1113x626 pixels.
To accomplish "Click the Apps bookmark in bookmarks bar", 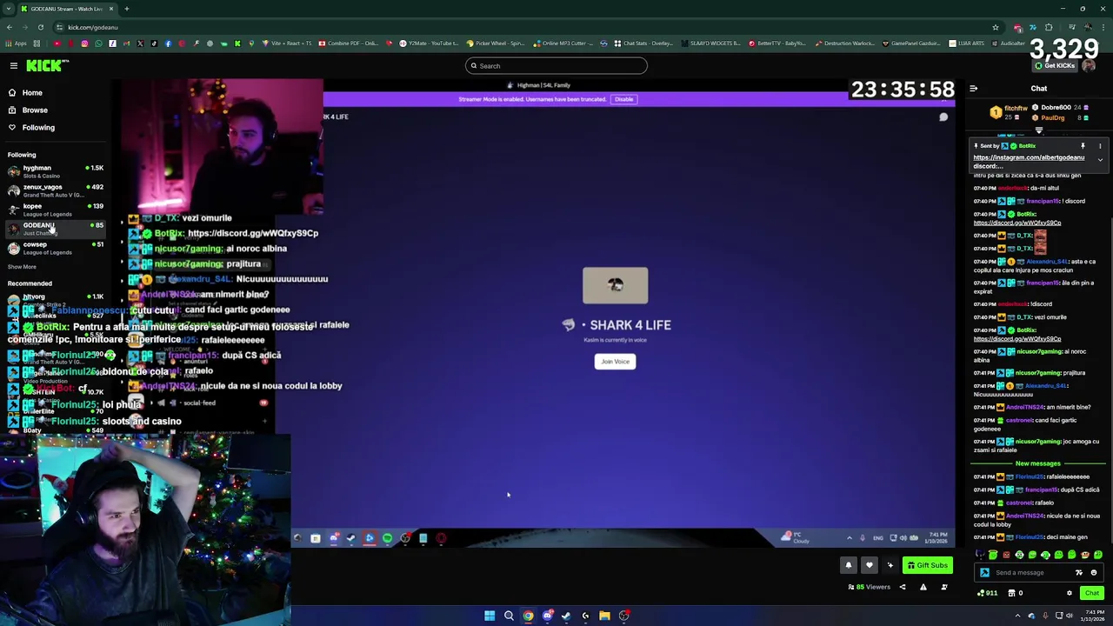I will tap(18, 43).
